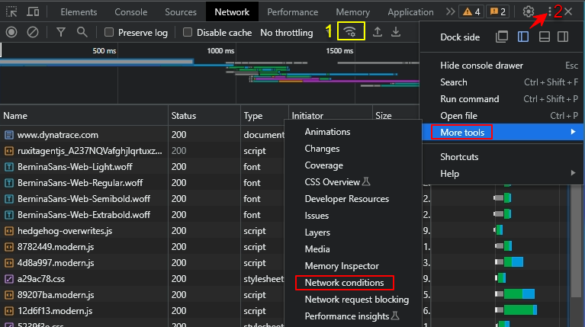Click Run command menu item
This screenshot has width=585, height=327.
[x=469, y=99]
